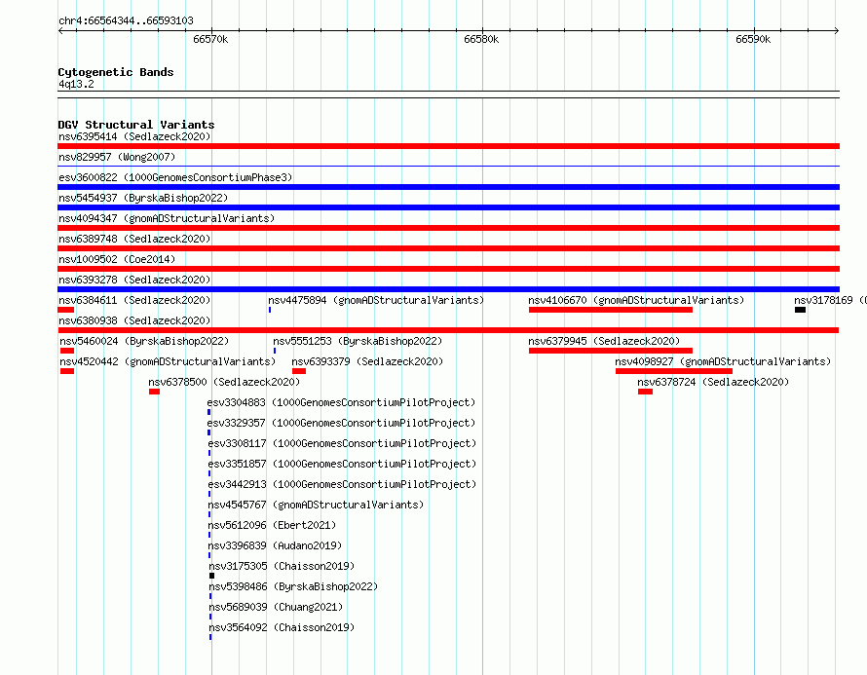Click the ruler's left arrow end
This screenshot has width=867, height=675.
(x=60, y=30)
